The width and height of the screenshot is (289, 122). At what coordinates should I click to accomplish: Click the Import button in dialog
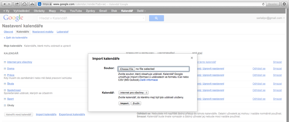[124, 103]
